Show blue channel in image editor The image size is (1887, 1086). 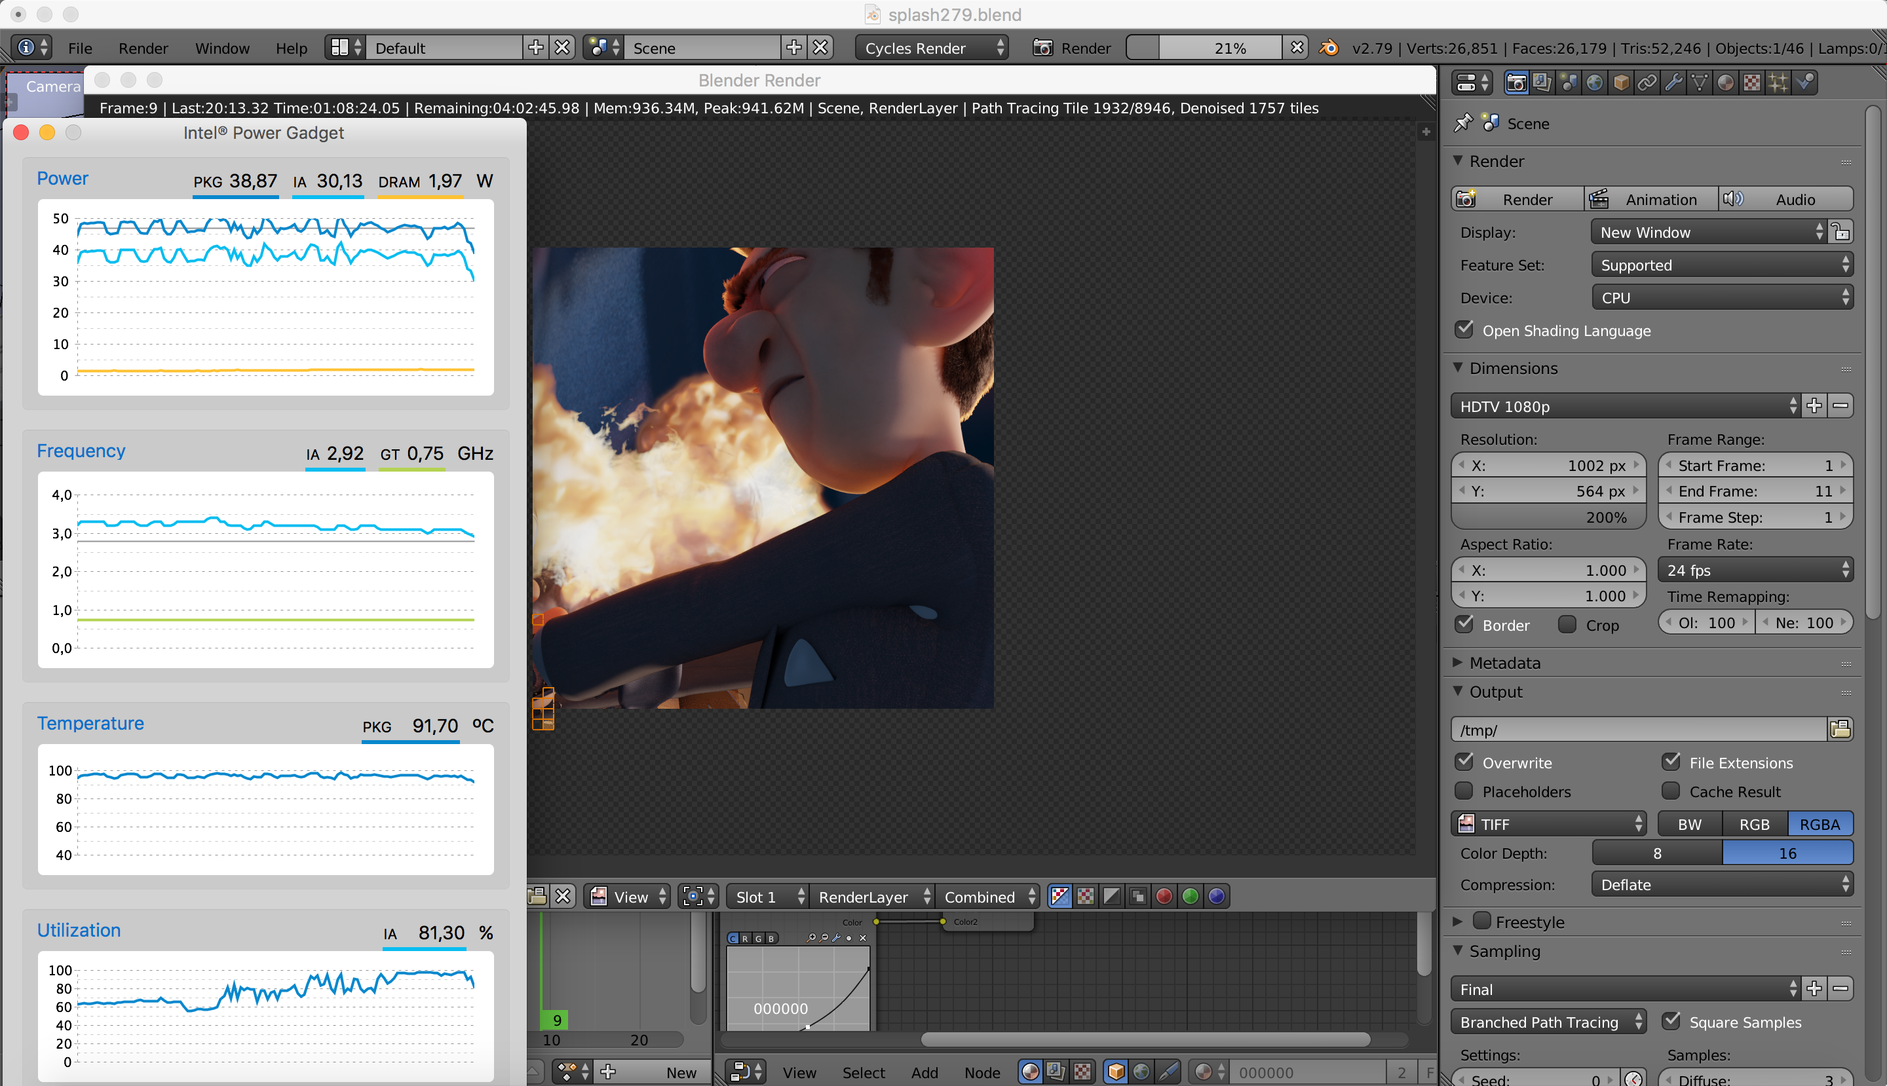1216,897
